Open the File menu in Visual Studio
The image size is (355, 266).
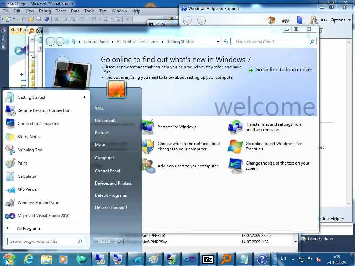6,11
